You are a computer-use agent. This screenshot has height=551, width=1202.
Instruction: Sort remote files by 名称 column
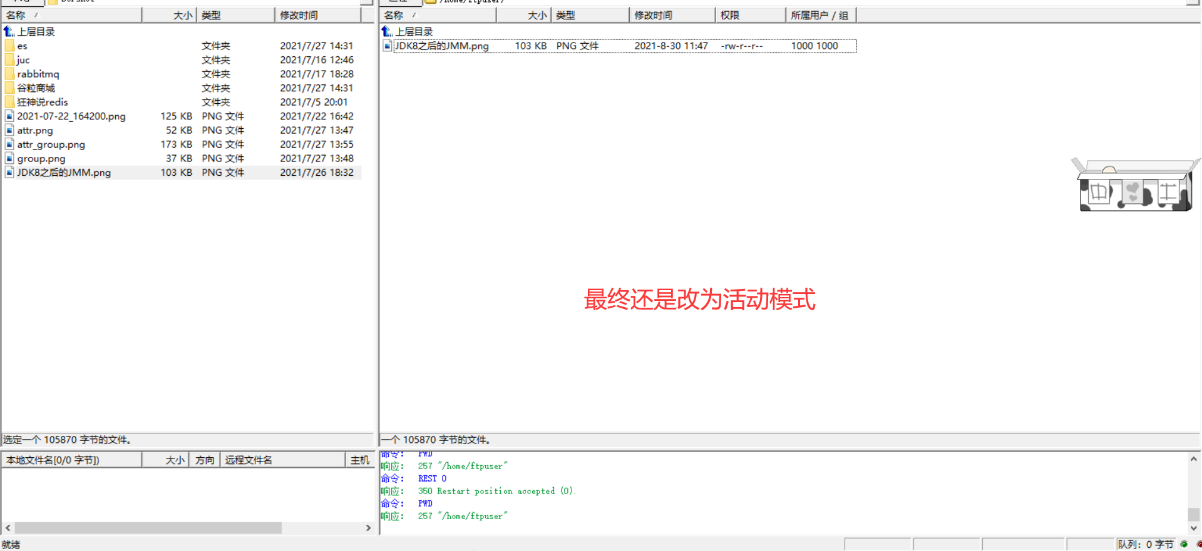pos(438,15)
